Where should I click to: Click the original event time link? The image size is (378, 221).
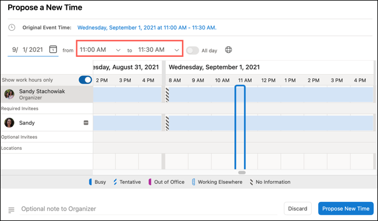pos(147,28)
